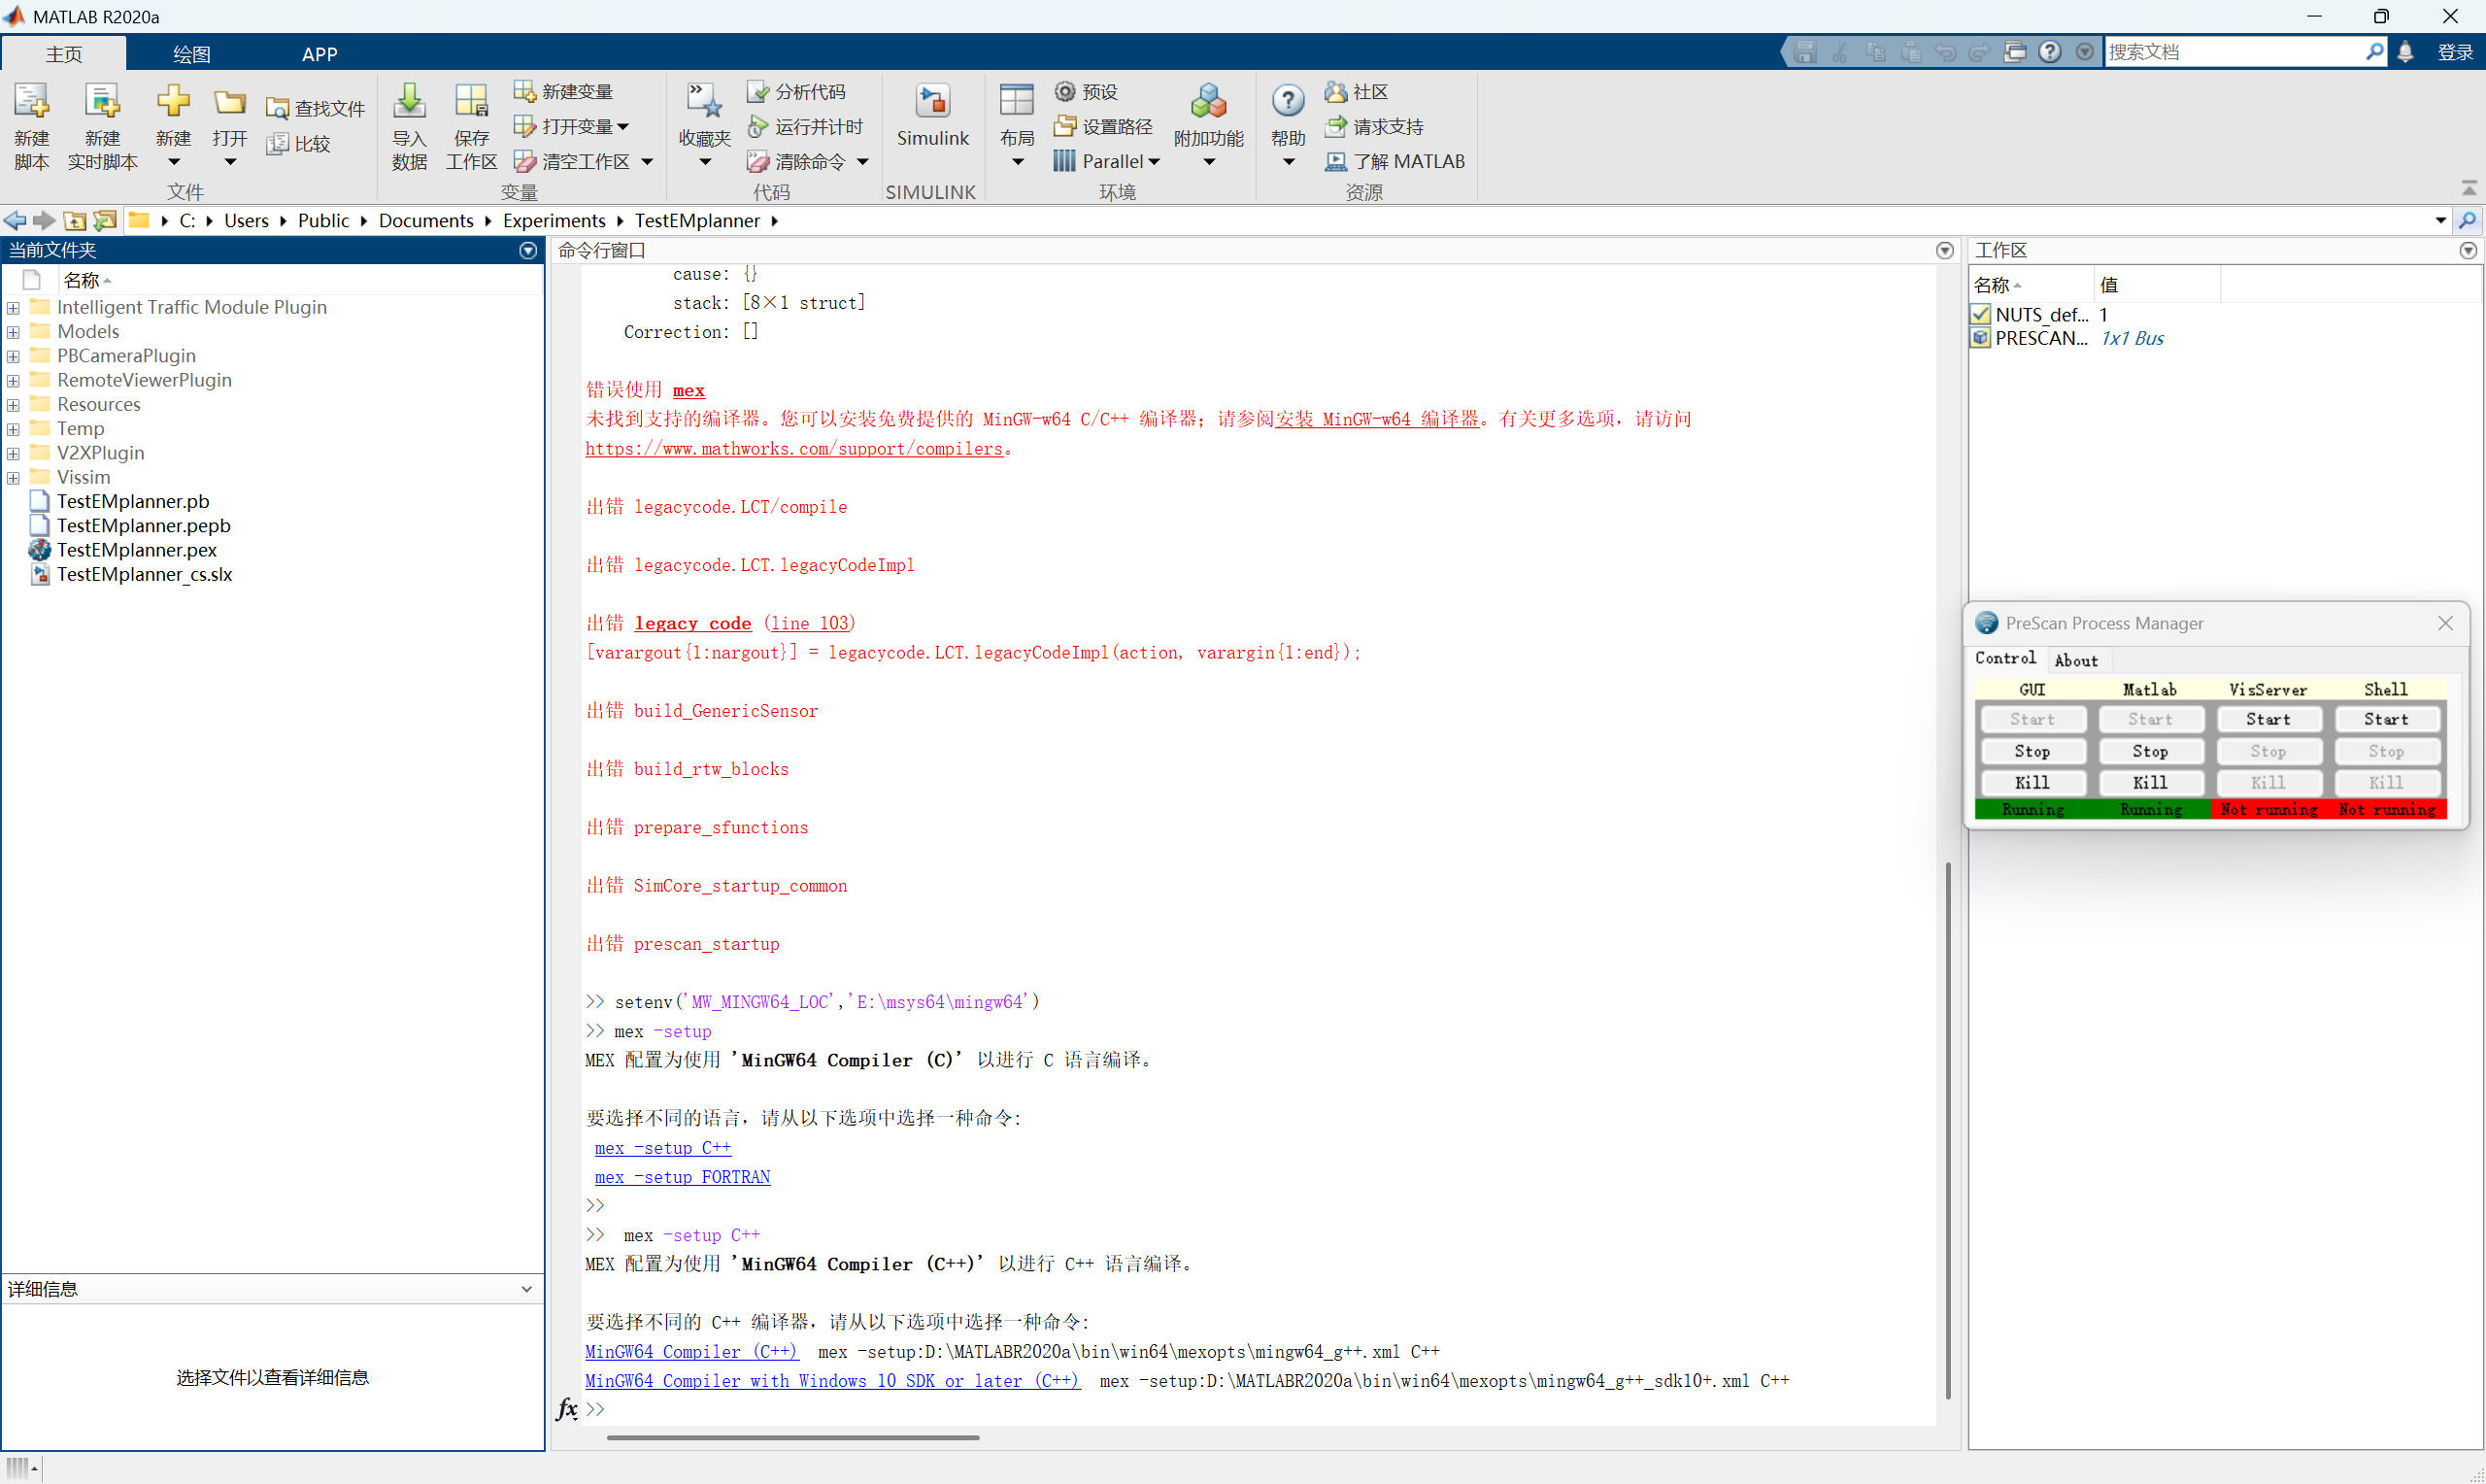Switch to the 绘图 (Plots) tab

191,54
